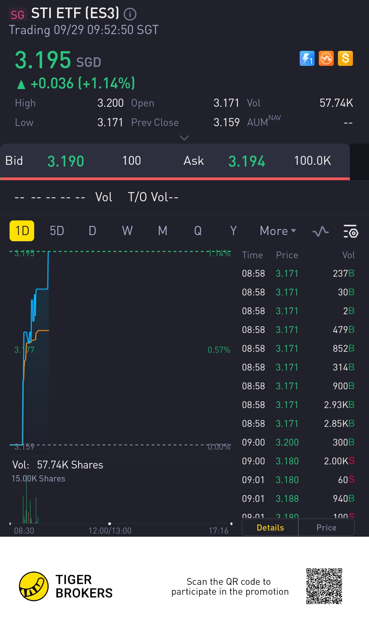Select the monthly M chart
Screen dimensions: 369x636
(x=163, y=231)
